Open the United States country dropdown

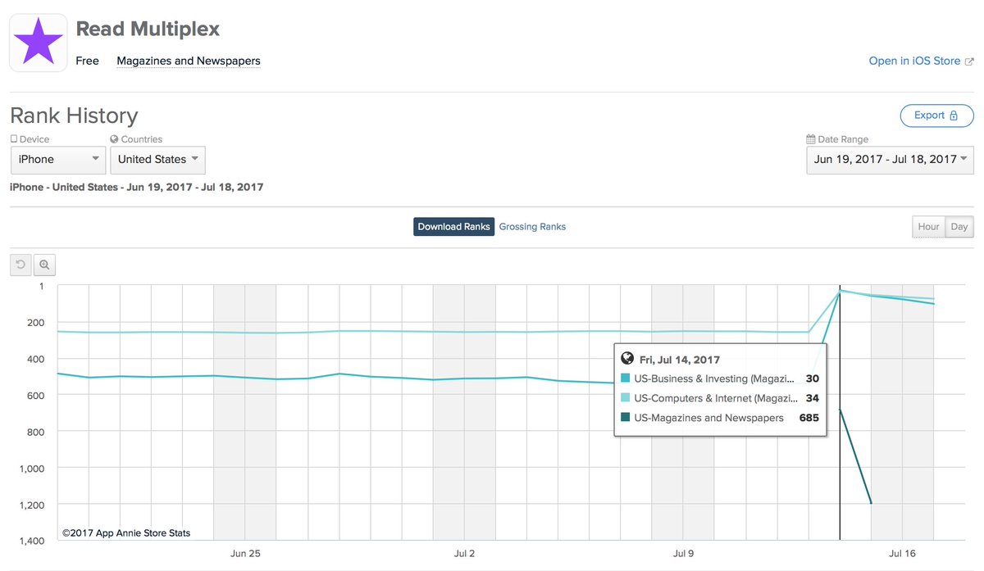click(x=158, y=160)
